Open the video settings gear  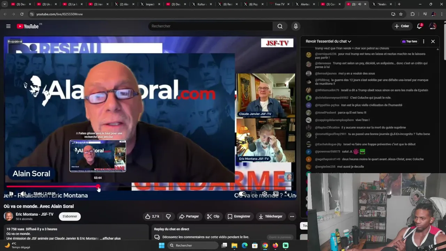tap(265, 194)
